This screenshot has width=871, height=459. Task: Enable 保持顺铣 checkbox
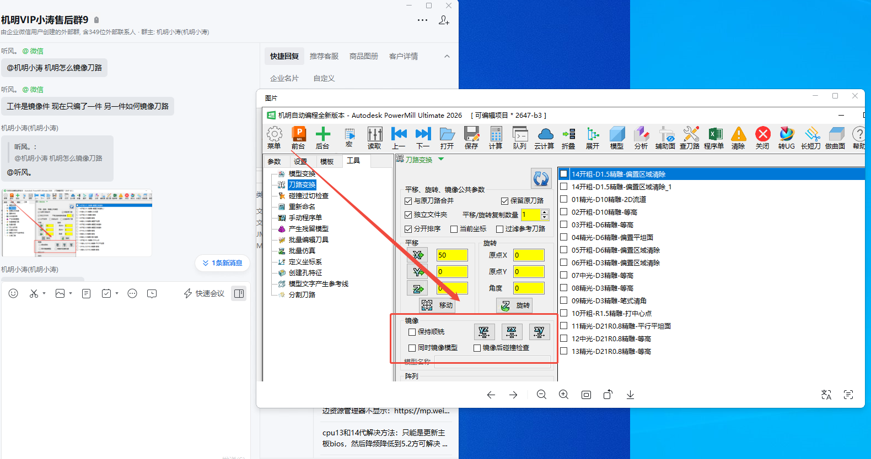[x=412, y=332]
